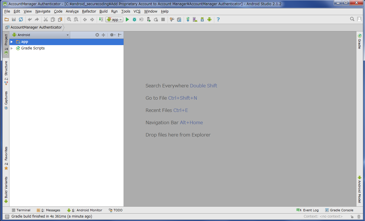Open the Tools menu
Screen dimensions: 365x221
point(126,11)
